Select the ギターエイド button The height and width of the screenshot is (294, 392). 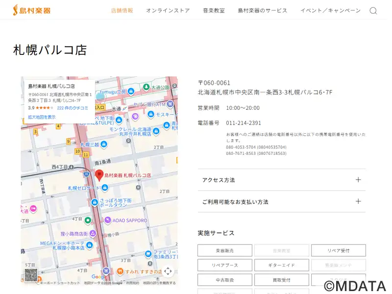coord(281,265)
